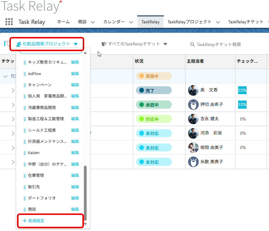Viewport: 269px width, 231px height.
Task: Click the drag handle for ポートフォリオ
Action: 25,198
